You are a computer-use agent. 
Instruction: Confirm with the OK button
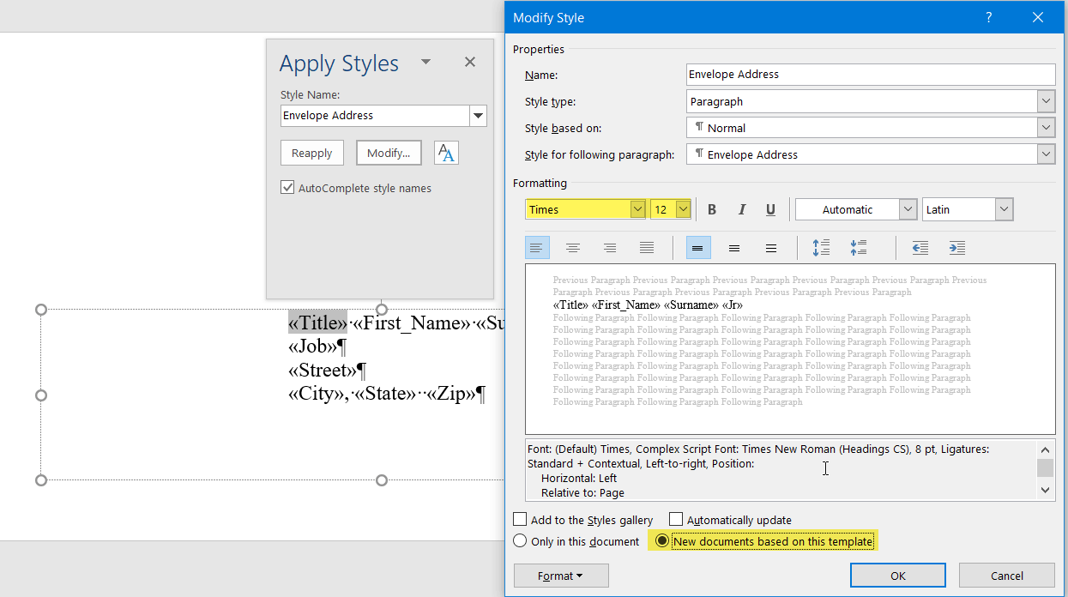[898, 576]
